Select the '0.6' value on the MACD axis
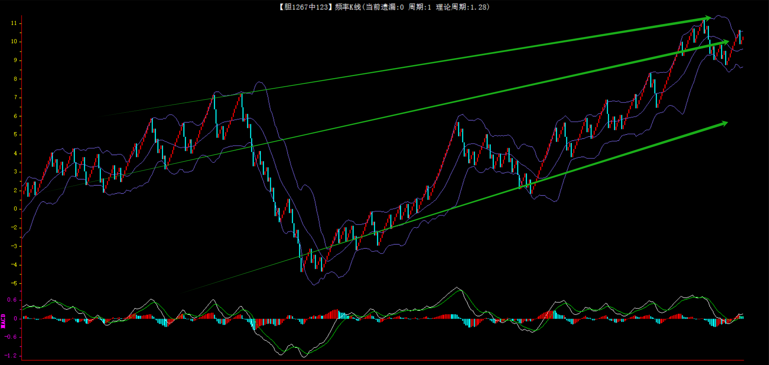This screenshot has height=365, width=769. pyautogui.click(x=12, y=300)
